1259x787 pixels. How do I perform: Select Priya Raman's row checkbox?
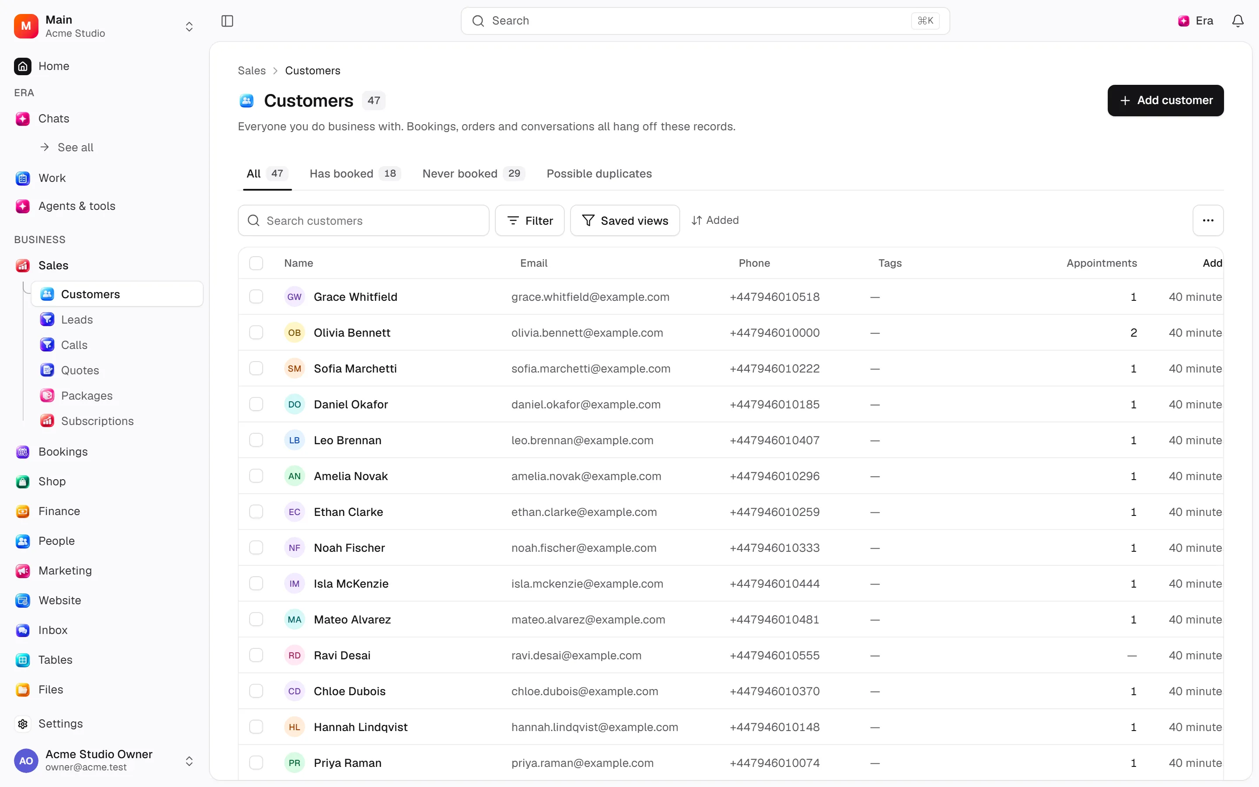(256, 763)
